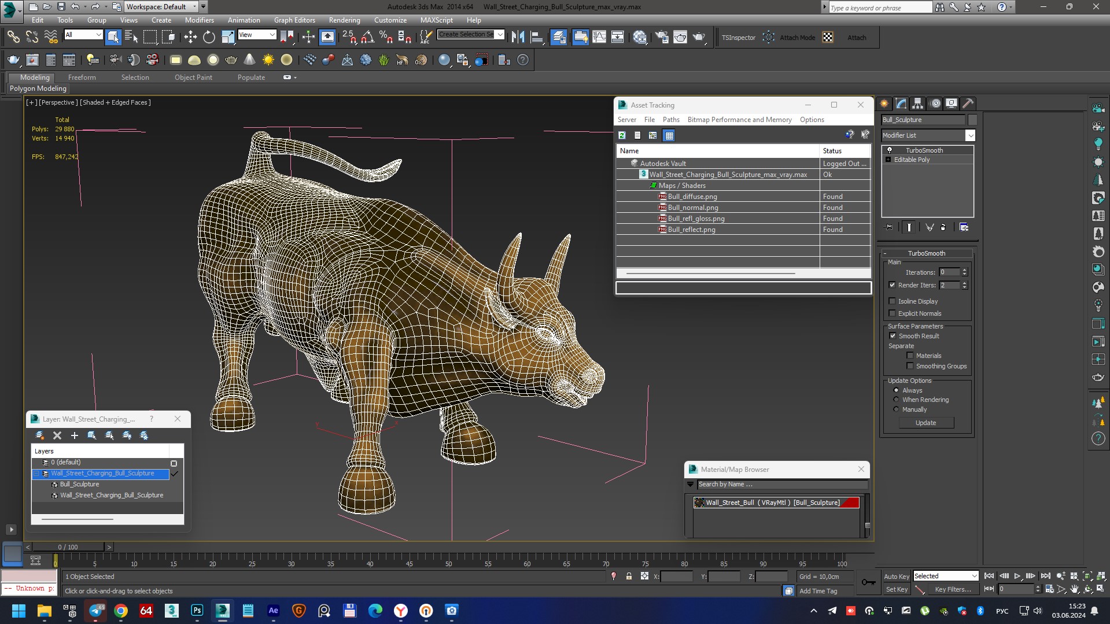Open Key Filters dialog
Screen dimensions: 1110x624
point(953,589)
